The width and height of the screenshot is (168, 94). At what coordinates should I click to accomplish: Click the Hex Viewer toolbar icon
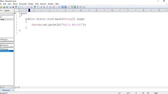[56, 7]
